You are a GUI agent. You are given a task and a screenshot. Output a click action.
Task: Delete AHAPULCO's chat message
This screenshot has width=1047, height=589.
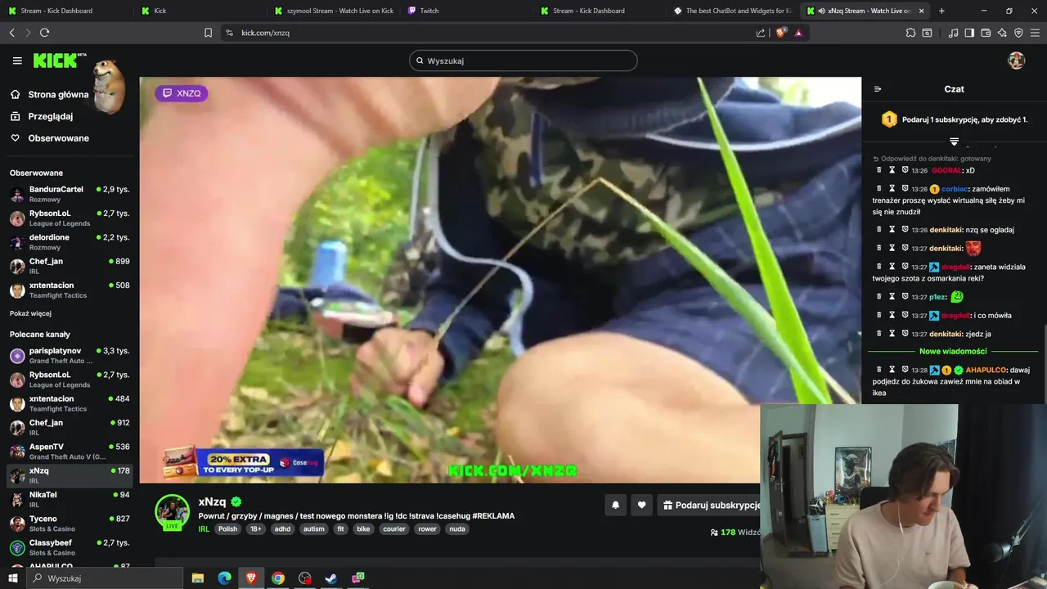tap(879, 370)
